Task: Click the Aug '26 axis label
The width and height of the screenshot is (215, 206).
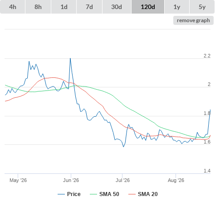Action: (x=176, y=180)
